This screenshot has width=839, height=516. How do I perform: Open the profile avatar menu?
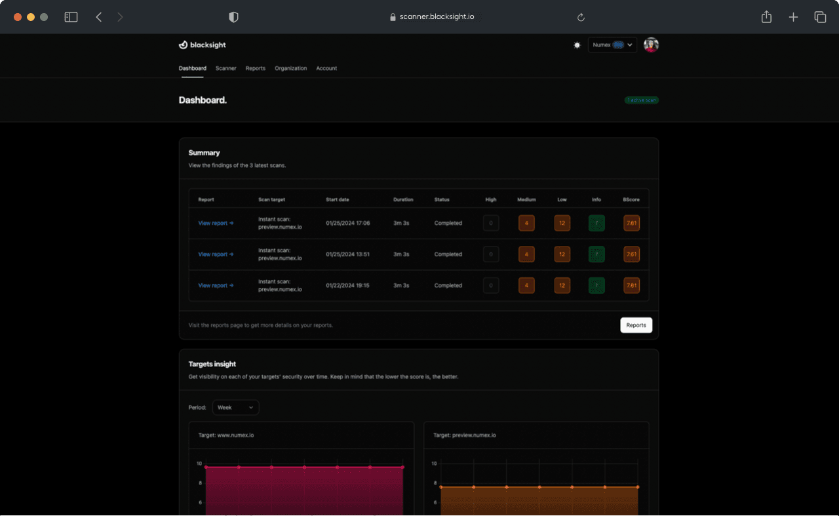click(x=651, y=45)
